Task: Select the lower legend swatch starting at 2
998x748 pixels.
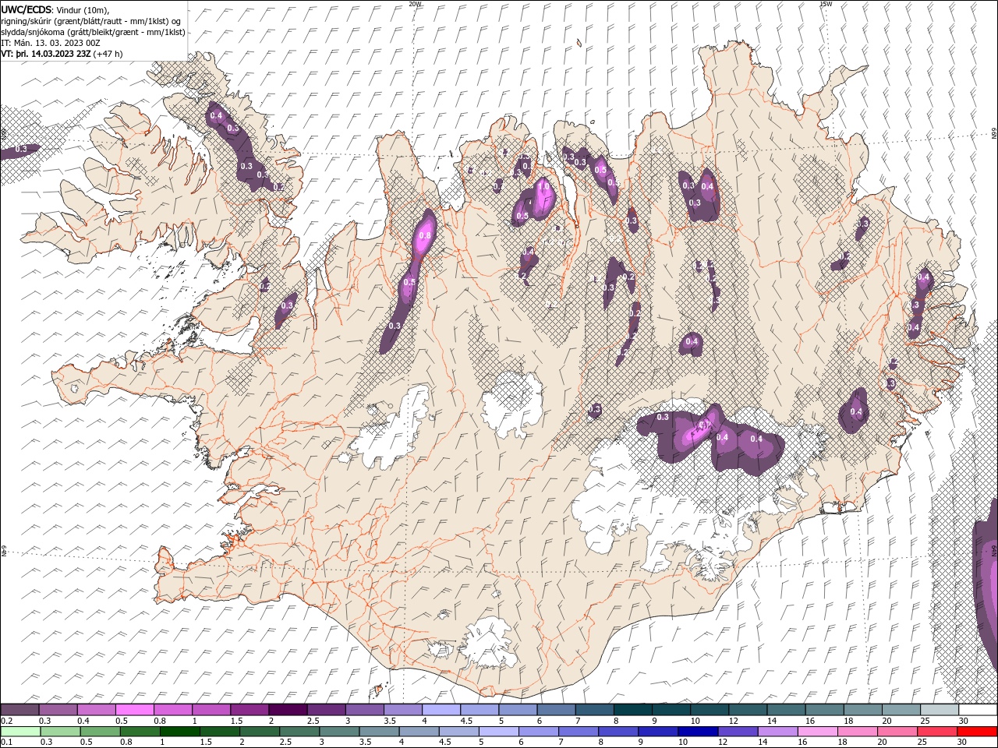Action: point(260,732)
